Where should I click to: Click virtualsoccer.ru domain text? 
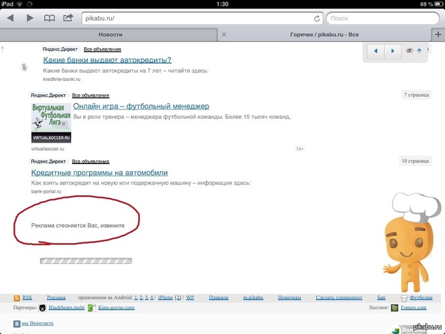click(48, 149)
